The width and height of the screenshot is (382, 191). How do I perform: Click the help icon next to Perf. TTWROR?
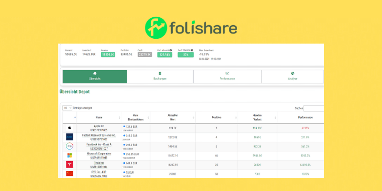(x=192, y=50)
